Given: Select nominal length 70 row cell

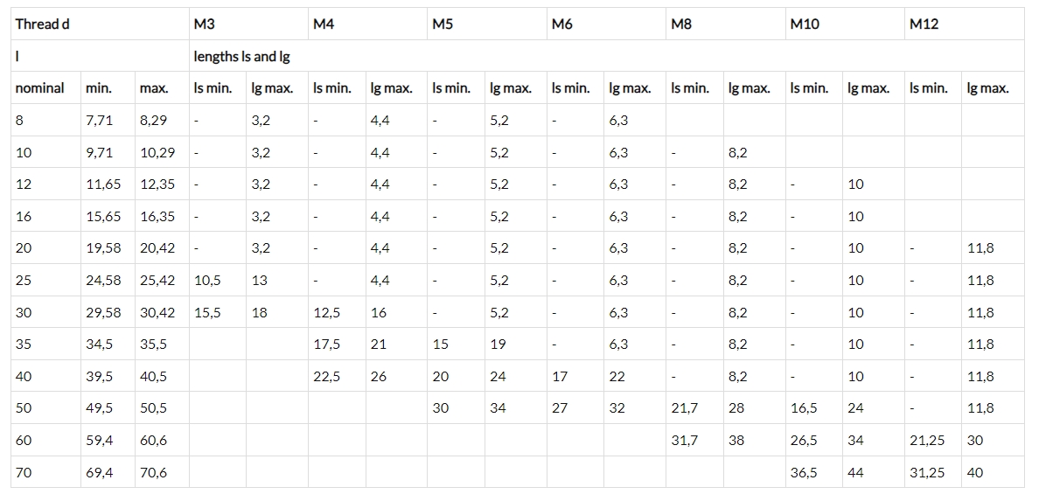Looking at the screenshot, I should [x=46, y=473].
